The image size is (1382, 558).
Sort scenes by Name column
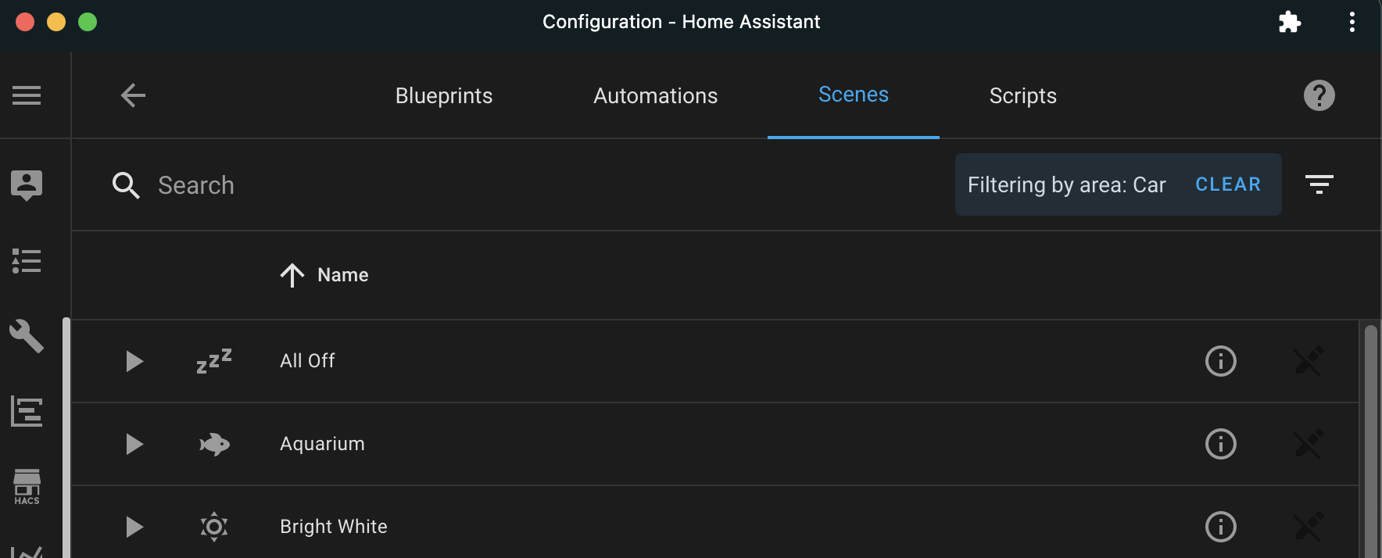(x=342, y=275)
